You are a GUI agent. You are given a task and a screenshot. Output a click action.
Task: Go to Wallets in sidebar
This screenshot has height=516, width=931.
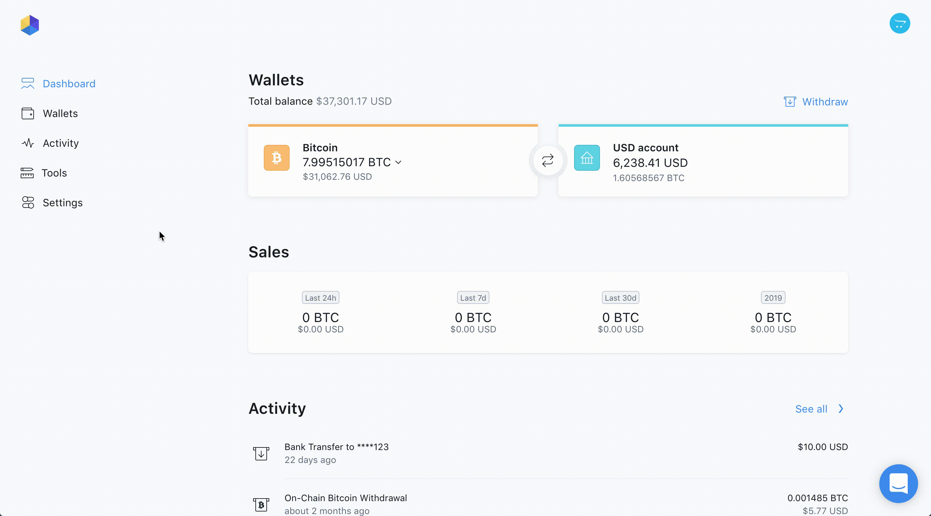point(60,113)
